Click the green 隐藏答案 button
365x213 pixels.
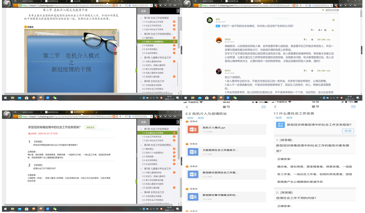90,127
